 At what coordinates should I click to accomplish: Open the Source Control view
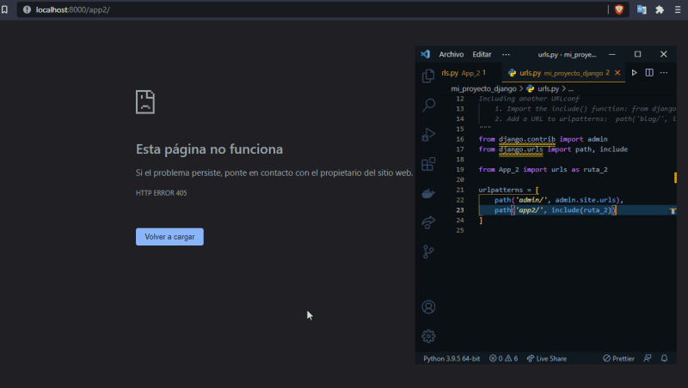[x=428, y=252]
